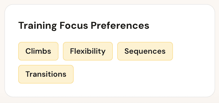Select Transitions as a training focus
Viewport: 219px width, 103px height.
pos(46,74)
